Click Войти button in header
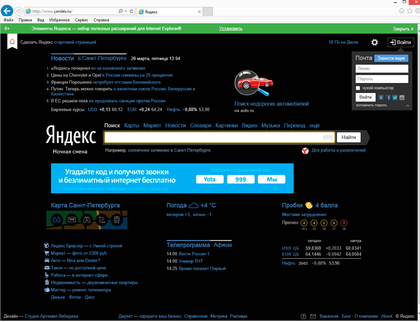This screenshot has height=322, width=420. click(x=401, y=43)
